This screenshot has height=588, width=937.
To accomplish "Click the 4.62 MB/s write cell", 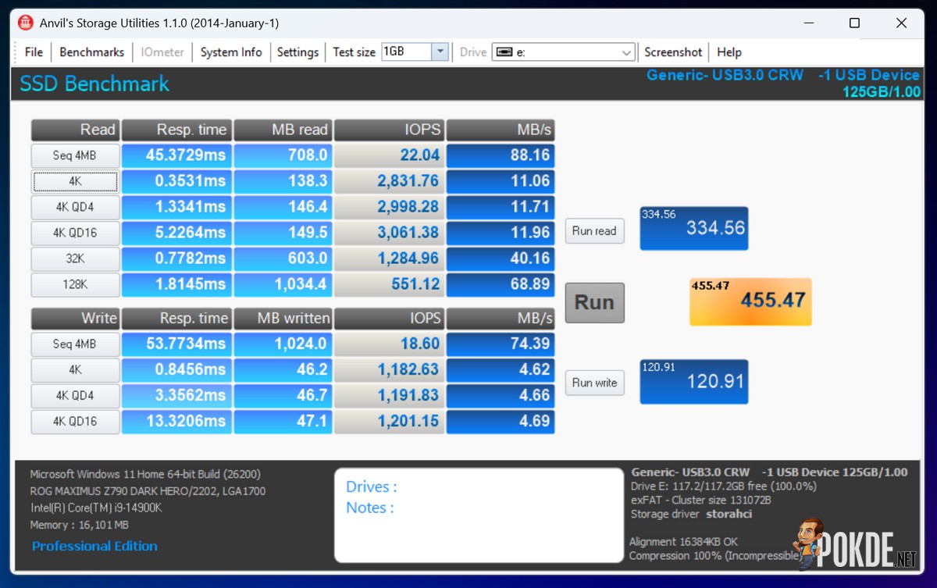I will coord(501,370).
